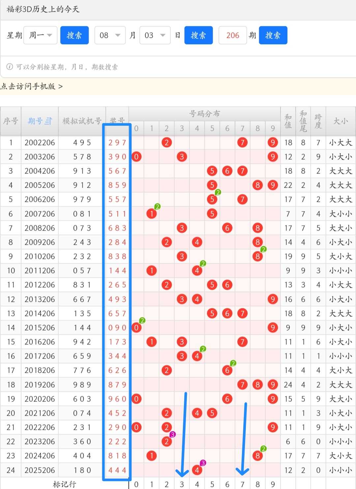Click prize number 8 7 9 in row 2019206
This screenshot has height=489, width=356.
(x=117, y=385)
